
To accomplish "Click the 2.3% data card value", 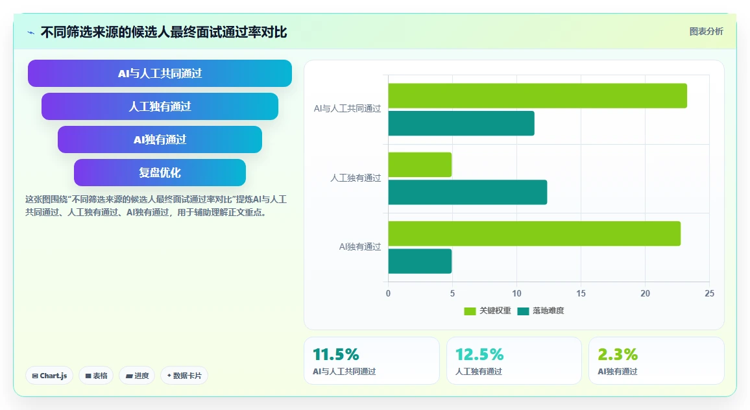I will 618,354.
